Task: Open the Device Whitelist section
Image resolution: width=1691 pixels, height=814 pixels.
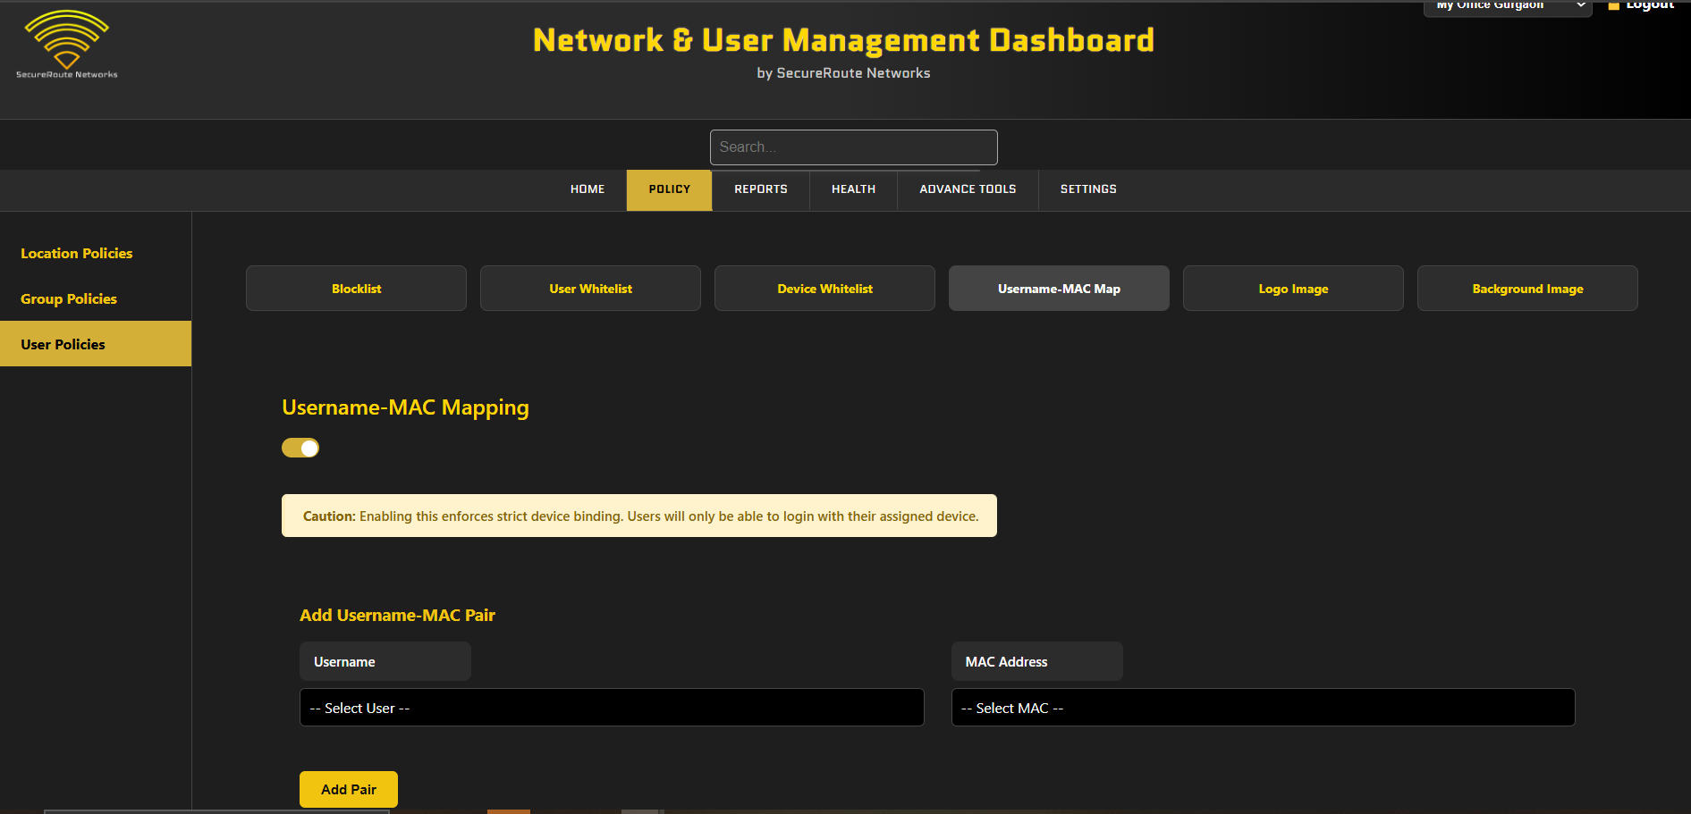Action: [x=824, y=288]
